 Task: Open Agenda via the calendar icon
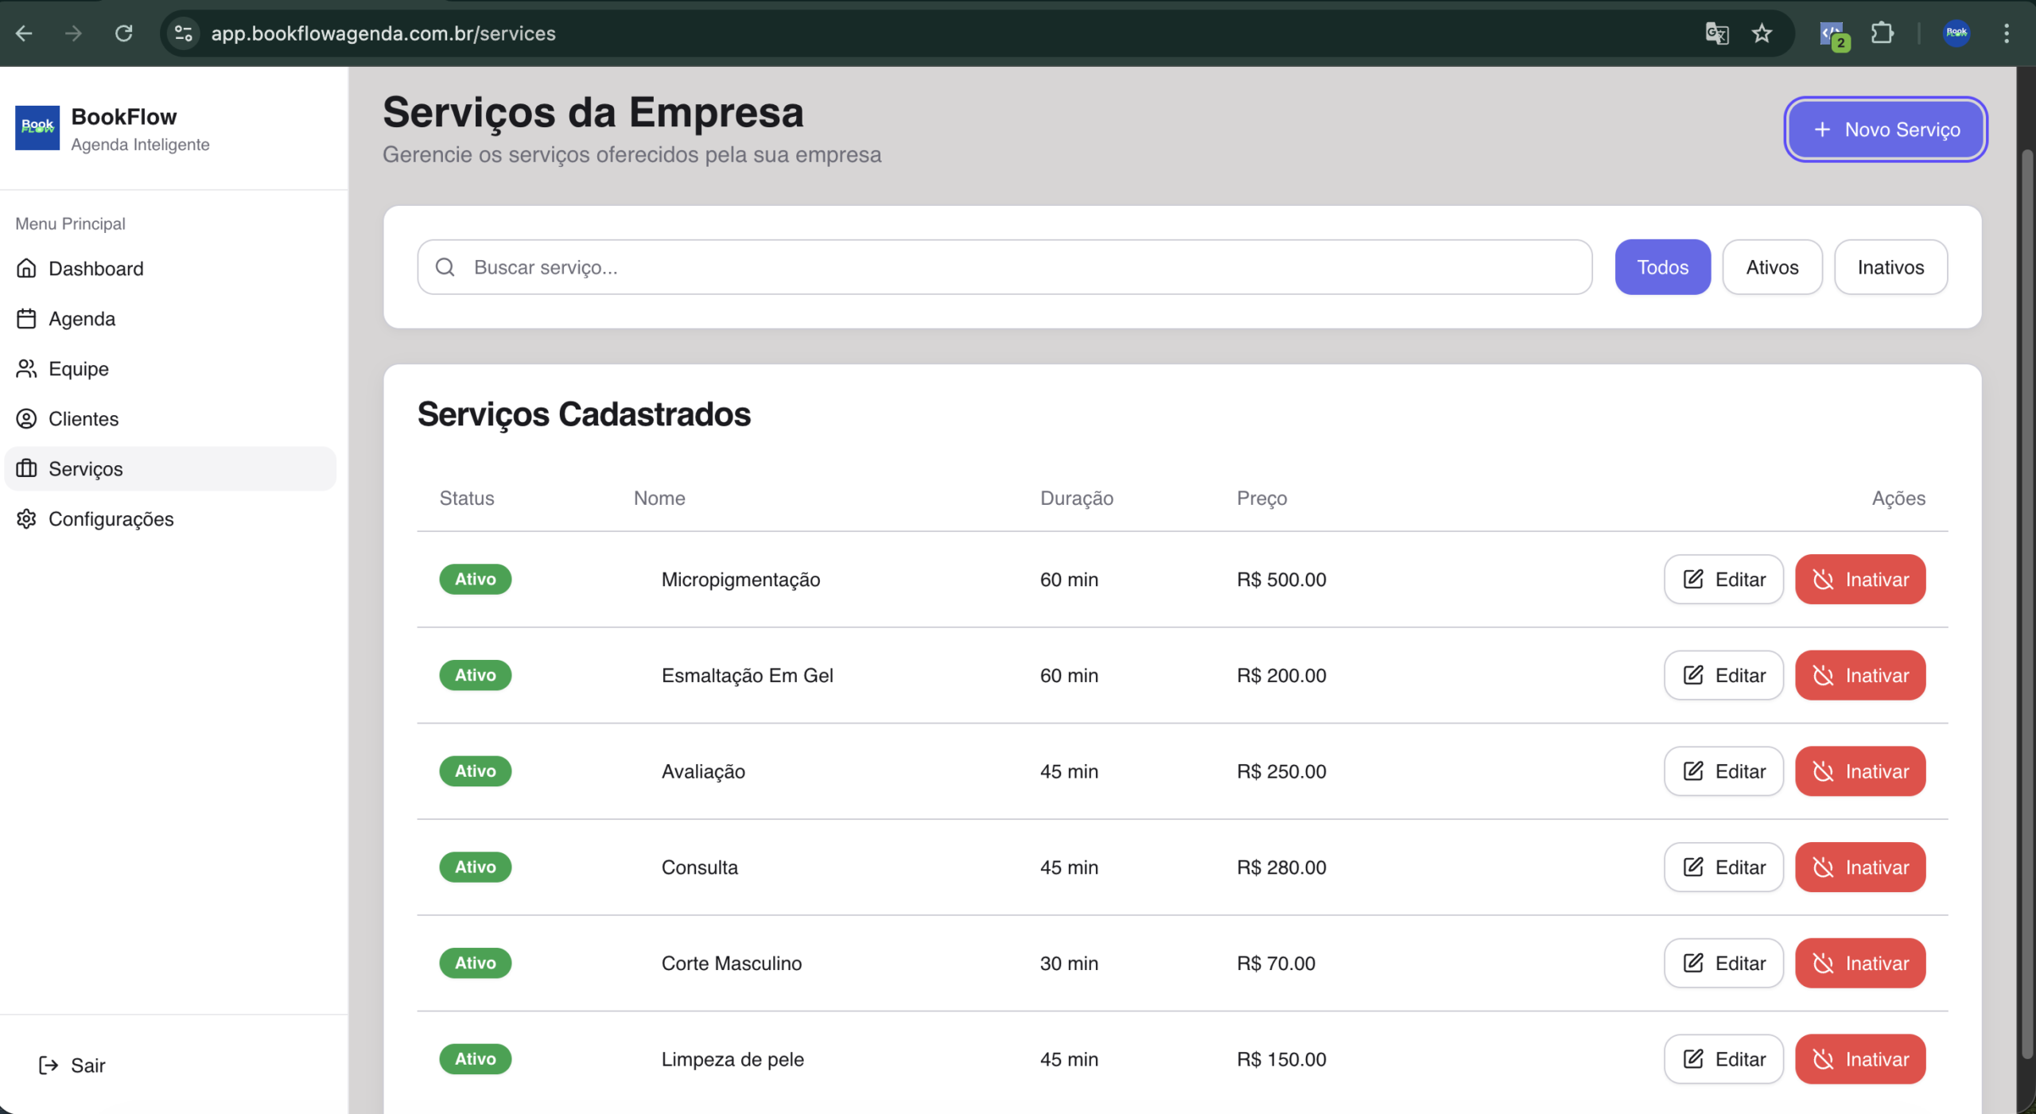[26, 319]
